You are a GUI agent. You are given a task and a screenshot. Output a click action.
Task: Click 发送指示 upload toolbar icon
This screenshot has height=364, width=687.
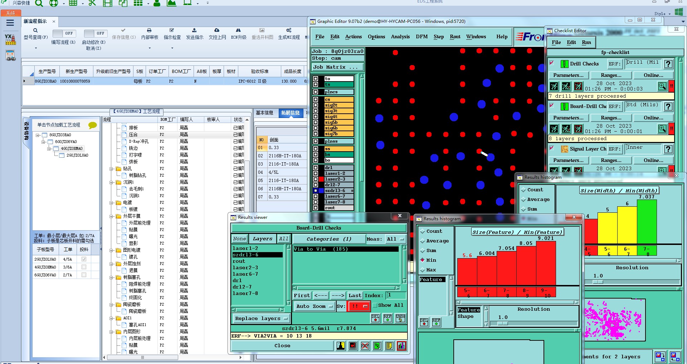(x=194, y=30)
